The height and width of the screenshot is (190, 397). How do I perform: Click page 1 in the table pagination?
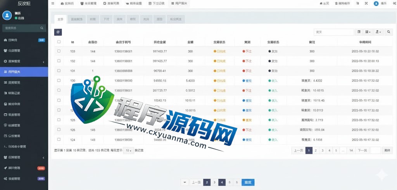tap(309, 150)
